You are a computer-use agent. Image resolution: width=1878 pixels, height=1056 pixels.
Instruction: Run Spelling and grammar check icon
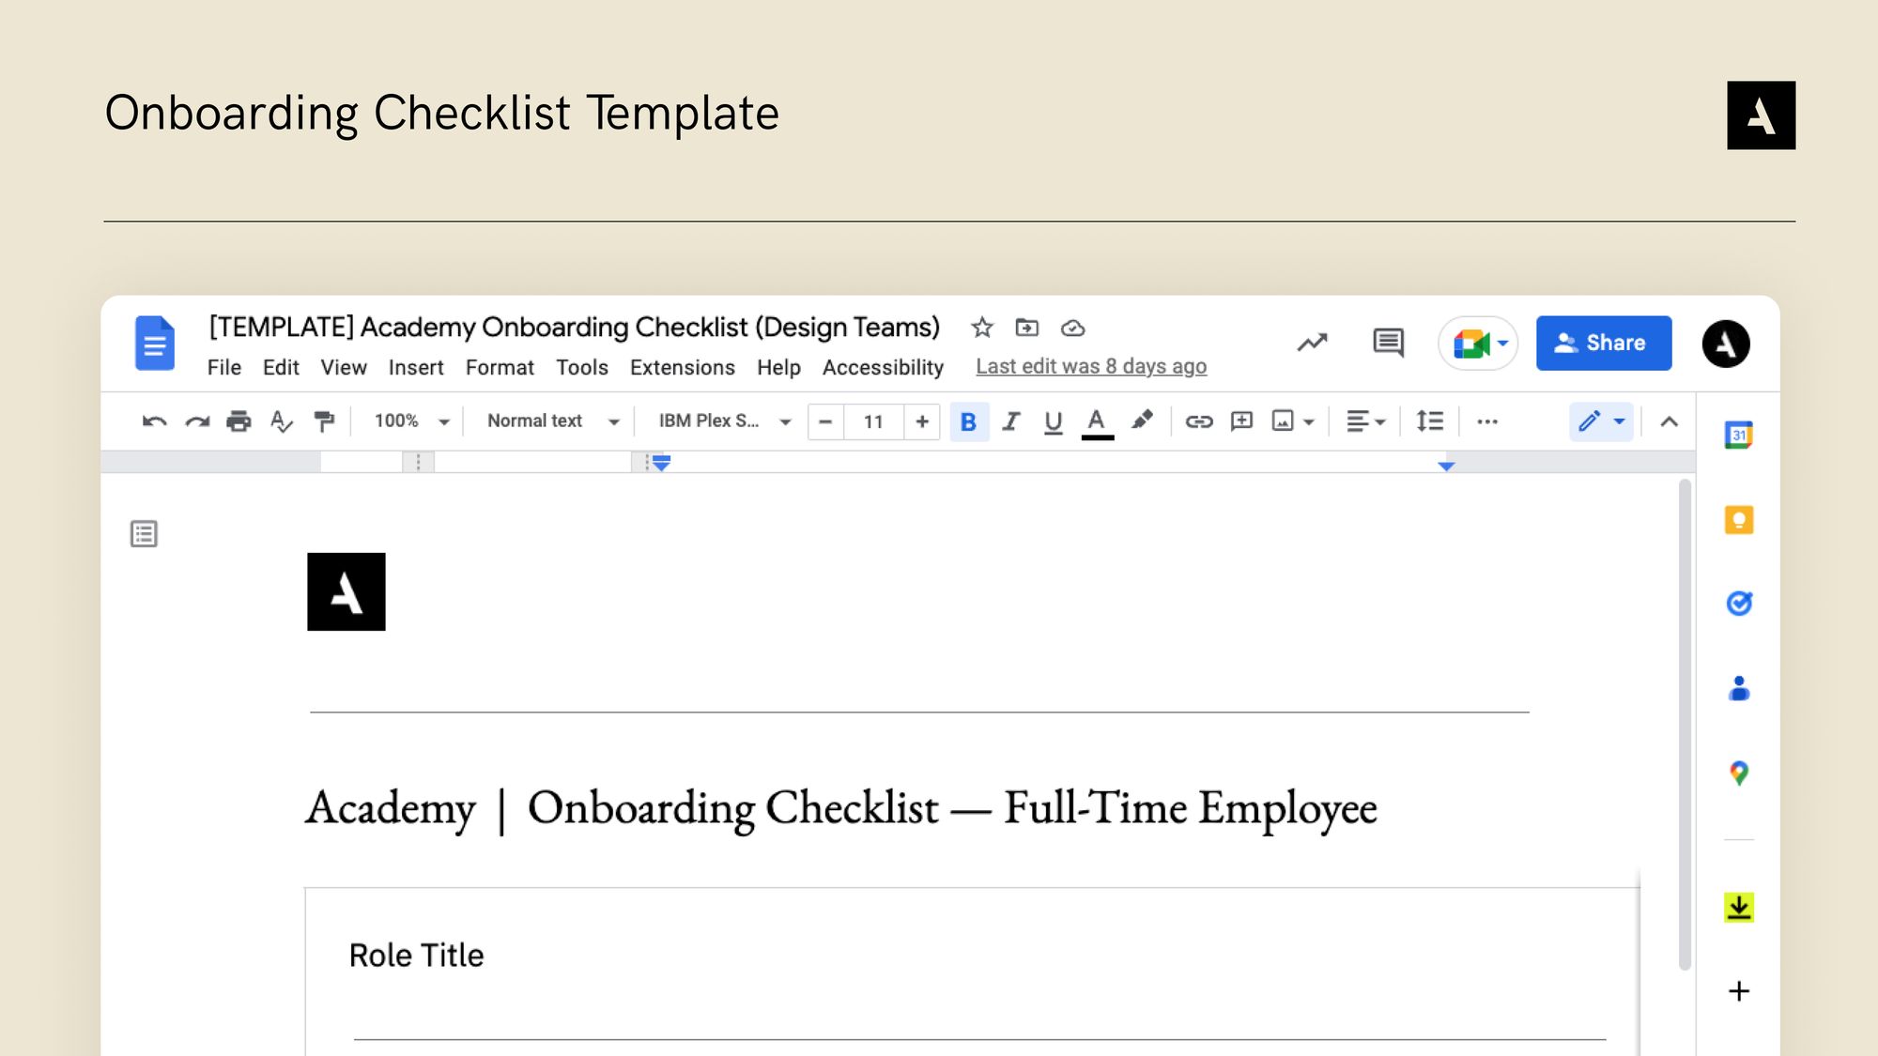click(x=282, y=421)
